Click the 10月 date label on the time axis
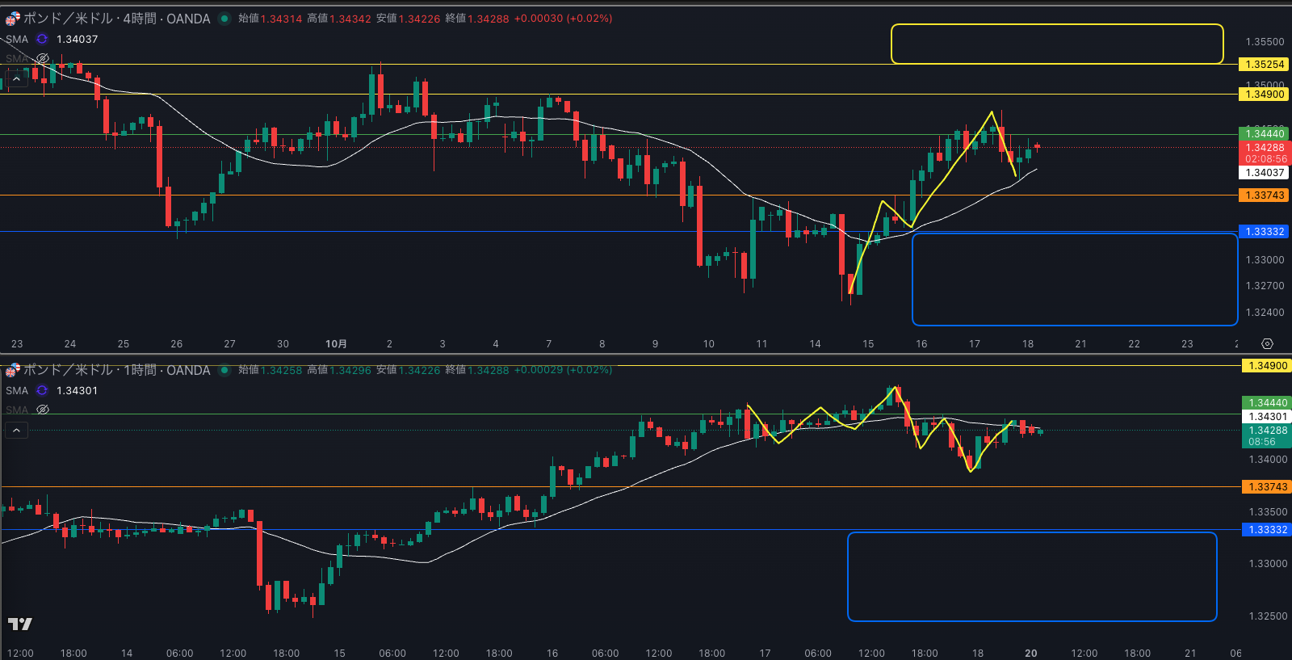Viewport: 1292px width, 660px height. tap(336, 344)
